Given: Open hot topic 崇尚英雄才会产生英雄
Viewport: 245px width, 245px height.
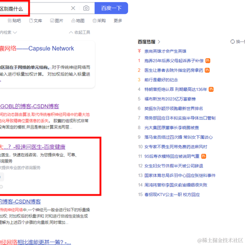Looking at the screenshot, I should [x=165, y=51].
